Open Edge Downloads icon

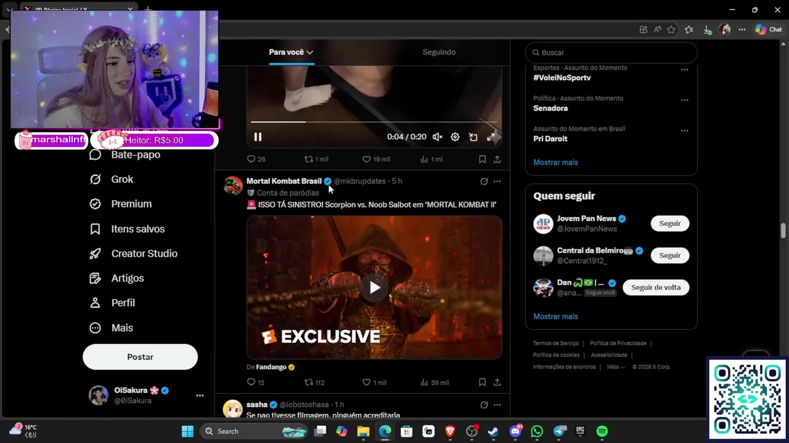(707, 30)
